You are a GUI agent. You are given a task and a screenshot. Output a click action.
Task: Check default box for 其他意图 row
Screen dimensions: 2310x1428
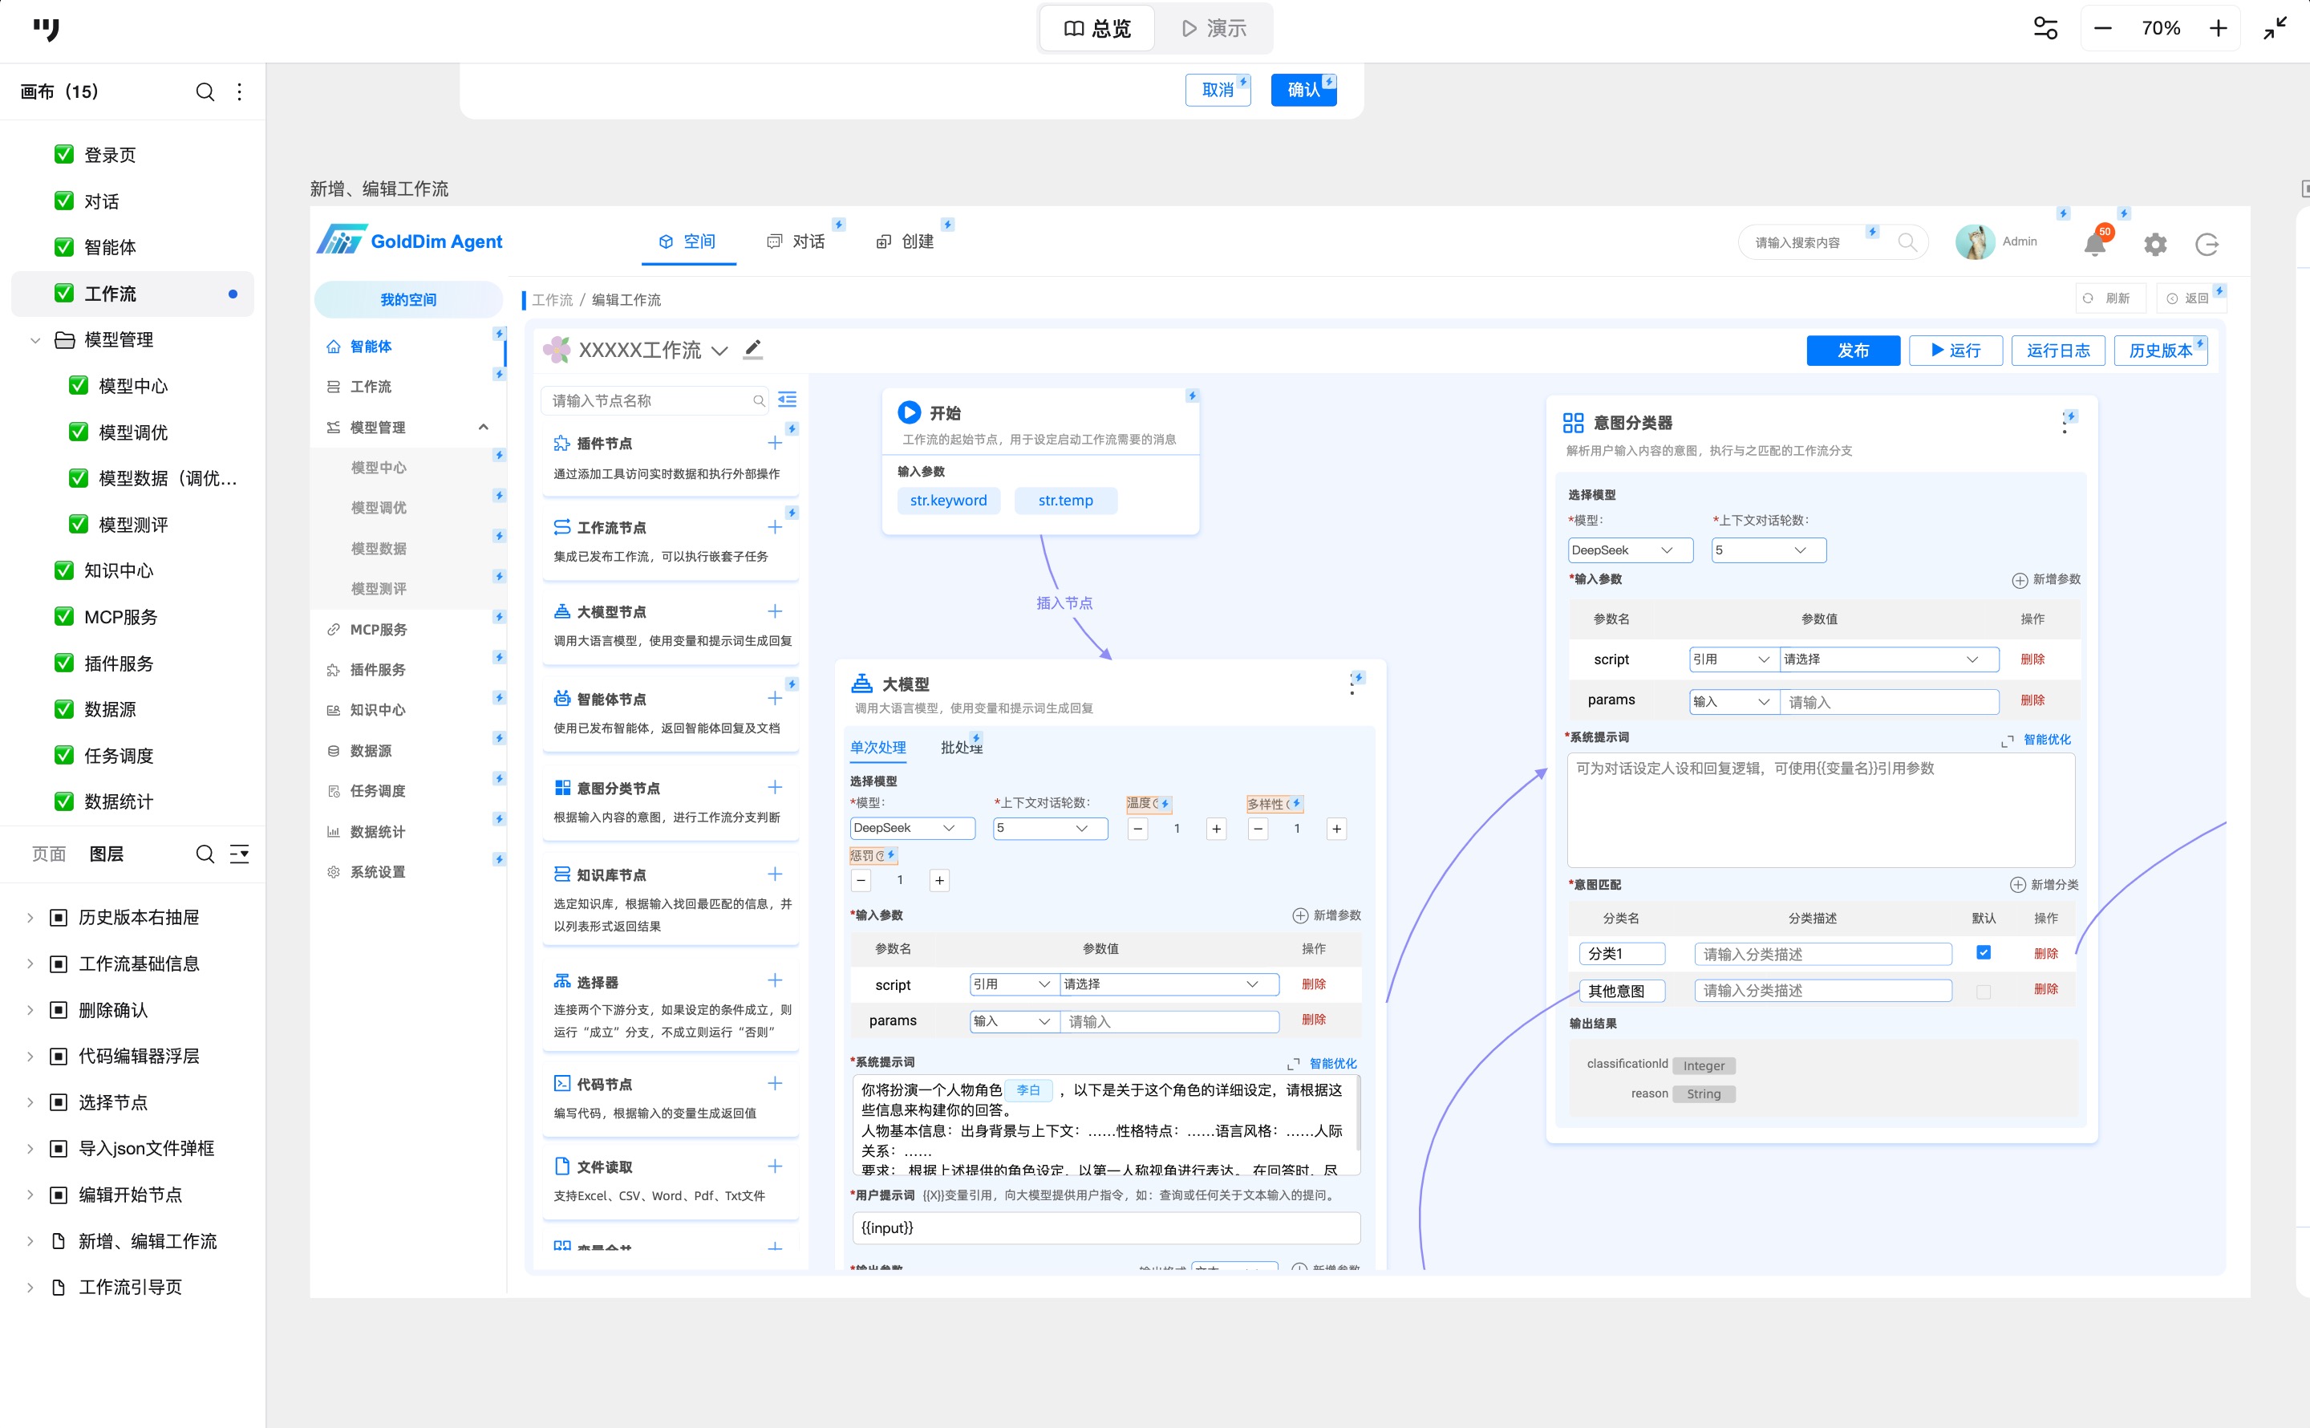(x=1983, y=991)
